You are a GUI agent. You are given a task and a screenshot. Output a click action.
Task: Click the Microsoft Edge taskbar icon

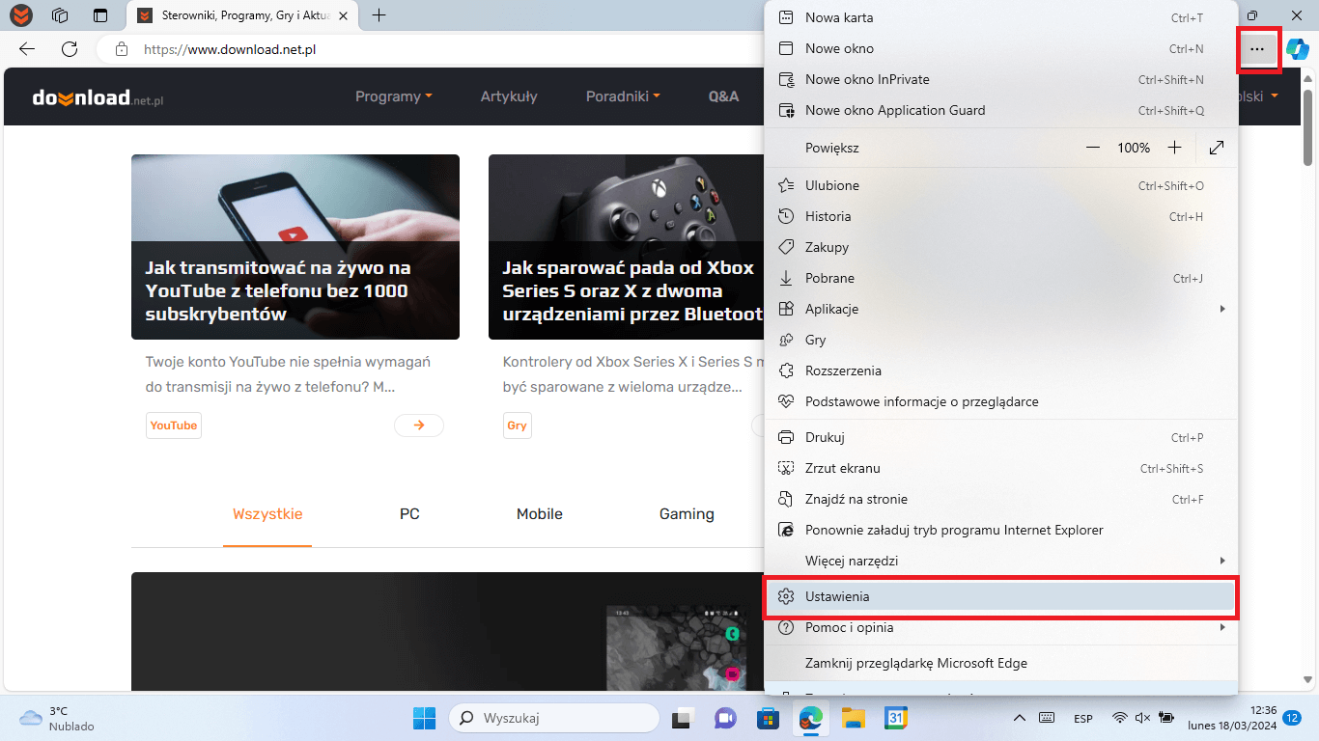pos(809,718)
